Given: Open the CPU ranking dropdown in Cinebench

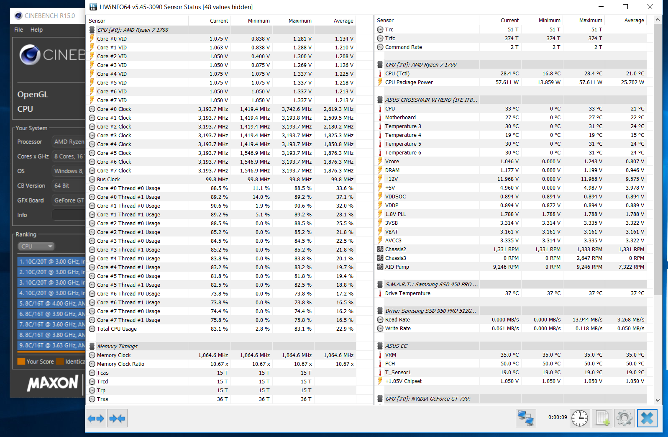Looking at the screenshot, I should point(36,247).
